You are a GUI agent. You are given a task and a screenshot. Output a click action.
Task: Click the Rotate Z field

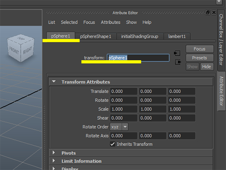click(182, 100)
